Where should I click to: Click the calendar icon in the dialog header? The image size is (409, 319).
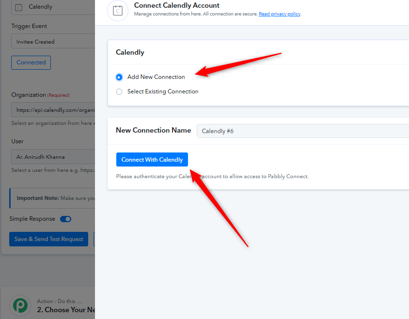118,11
